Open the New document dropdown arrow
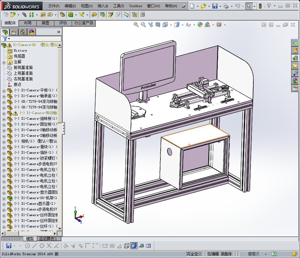The image size is (300, 258). click(x=198, y=6)
